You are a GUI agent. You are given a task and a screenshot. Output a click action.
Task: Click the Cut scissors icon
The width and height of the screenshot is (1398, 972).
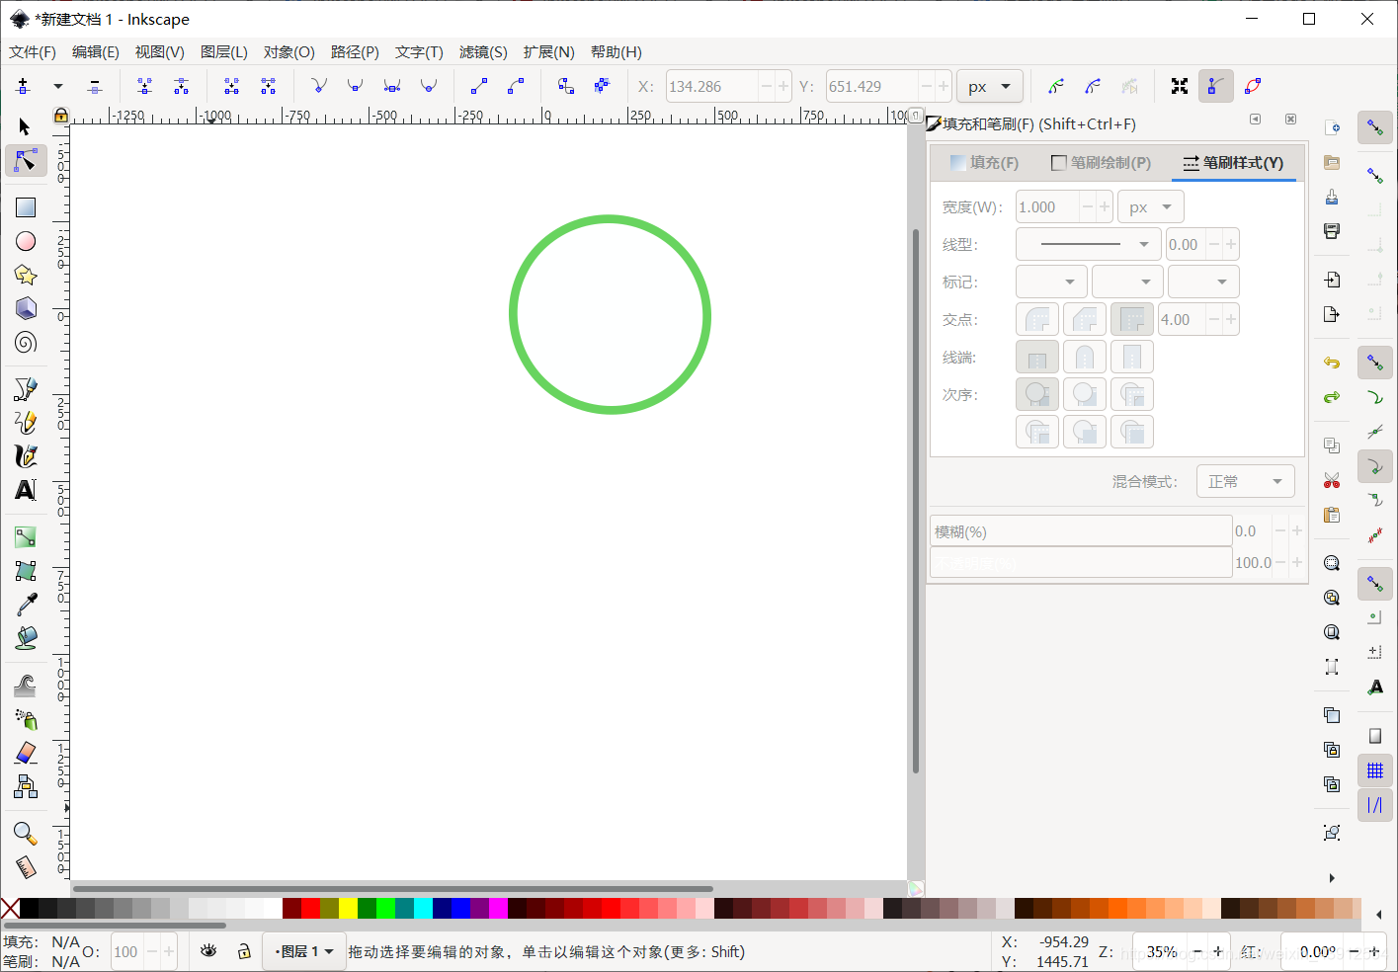point(1332,480)
